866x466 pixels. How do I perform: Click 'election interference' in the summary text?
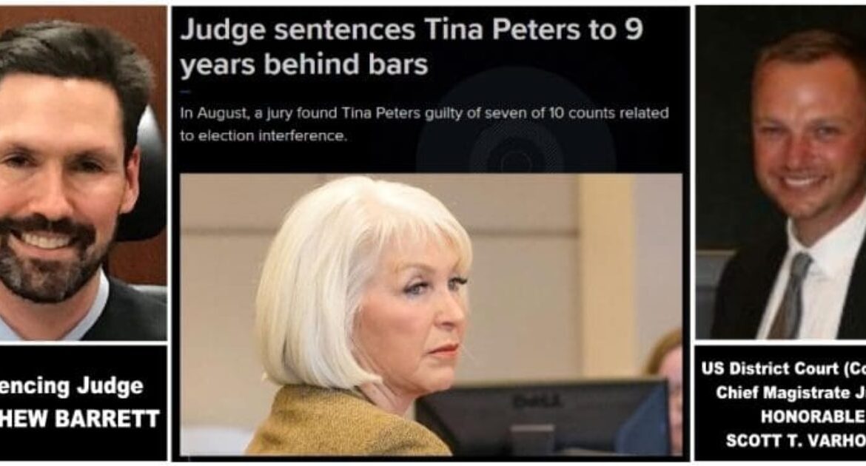coord(272,136)
